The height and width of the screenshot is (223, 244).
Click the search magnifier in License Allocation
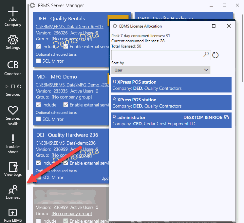[206, 54]
